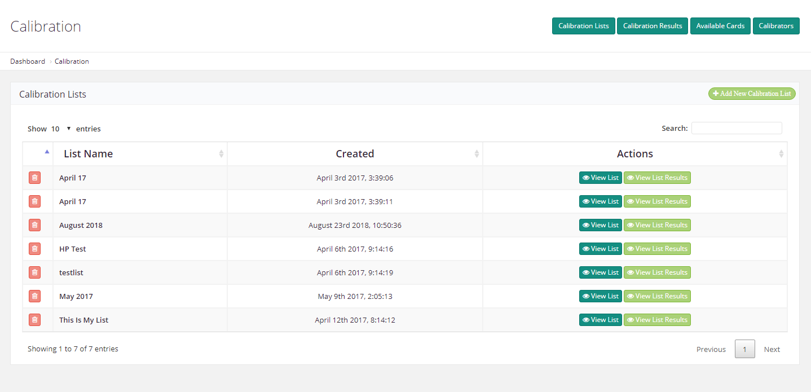Image resolution: width=811 pixels, height=392 pixels.
Task: View List for August 2018 entry
Action: 600,225
